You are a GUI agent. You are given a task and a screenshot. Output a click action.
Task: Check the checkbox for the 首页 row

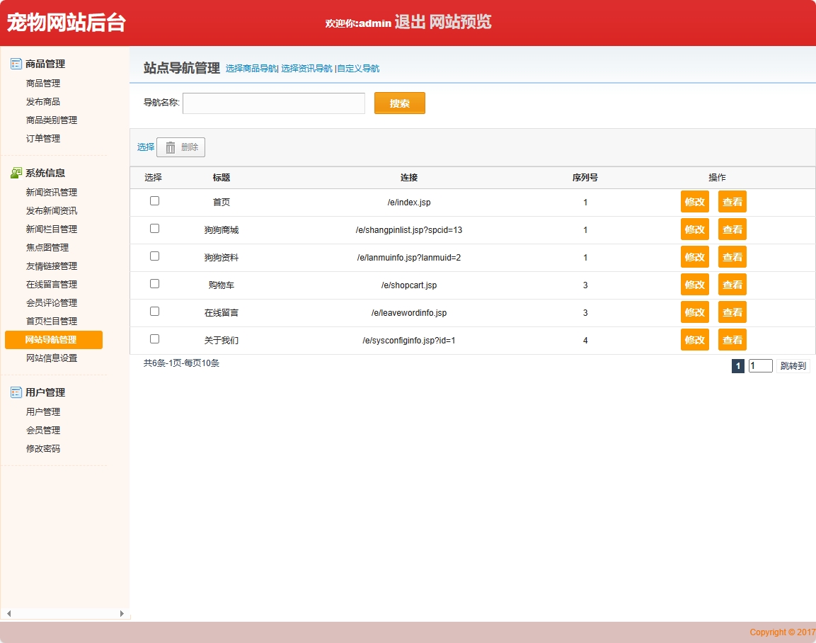click(x=154, y=201)
